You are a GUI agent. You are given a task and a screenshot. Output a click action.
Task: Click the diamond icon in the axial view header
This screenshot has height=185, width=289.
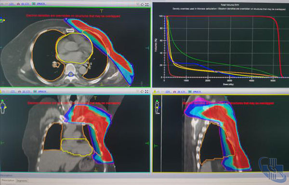click(142, 4)
